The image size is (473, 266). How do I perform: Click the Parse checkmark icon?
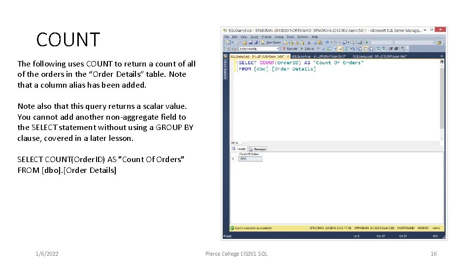pos(324,49)
